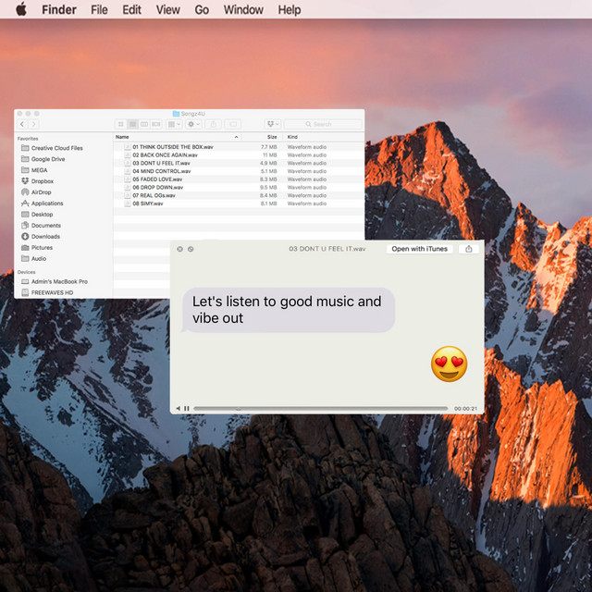This screenshot has height=592, width=592.
Task: Pause the playing audio preview
Action: [187, 408]
